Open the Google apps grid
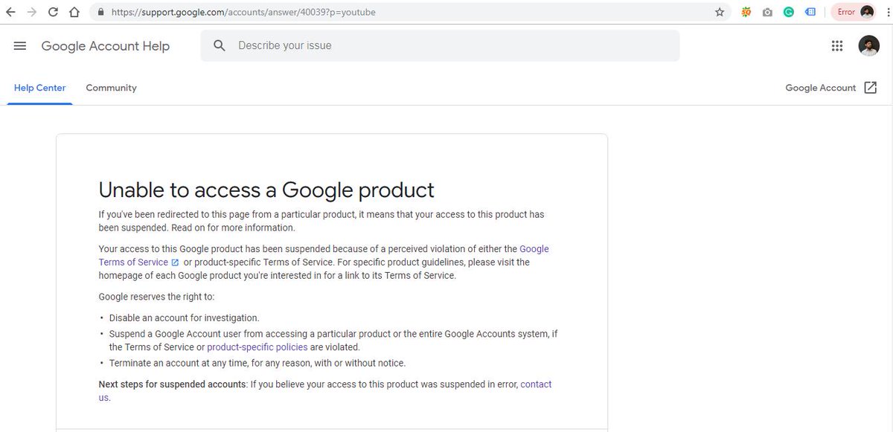 click(x=836, y=46)
